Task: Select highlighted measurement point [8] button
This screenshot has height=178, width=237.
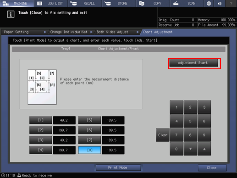Action: [89, 150]
